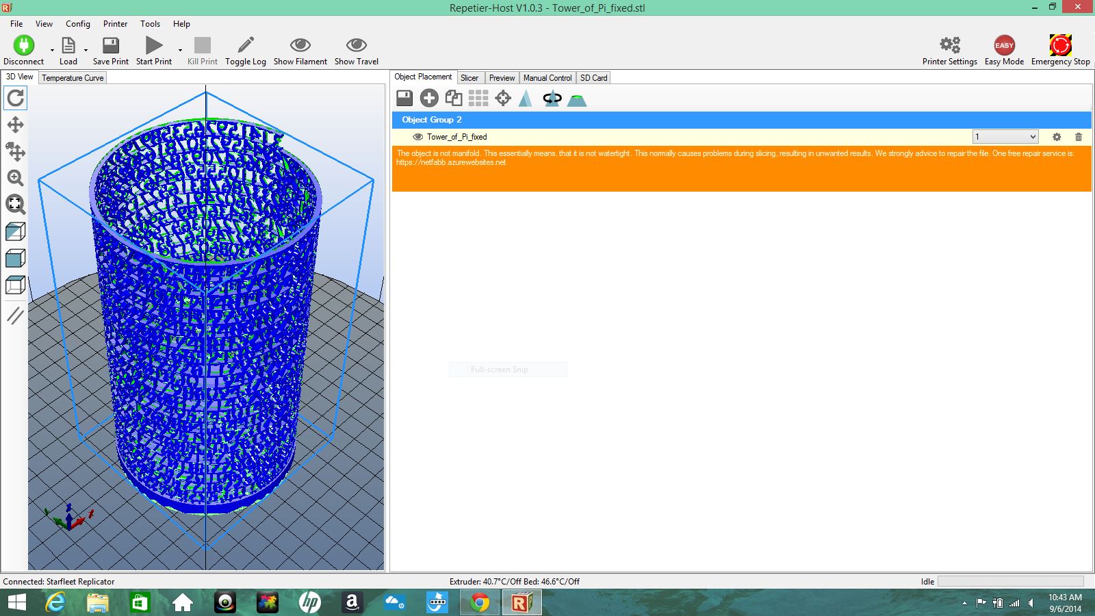Viewport: 1095px width, 616px height.
Task: Switch to front view cube icon
Action: point(15,258)
